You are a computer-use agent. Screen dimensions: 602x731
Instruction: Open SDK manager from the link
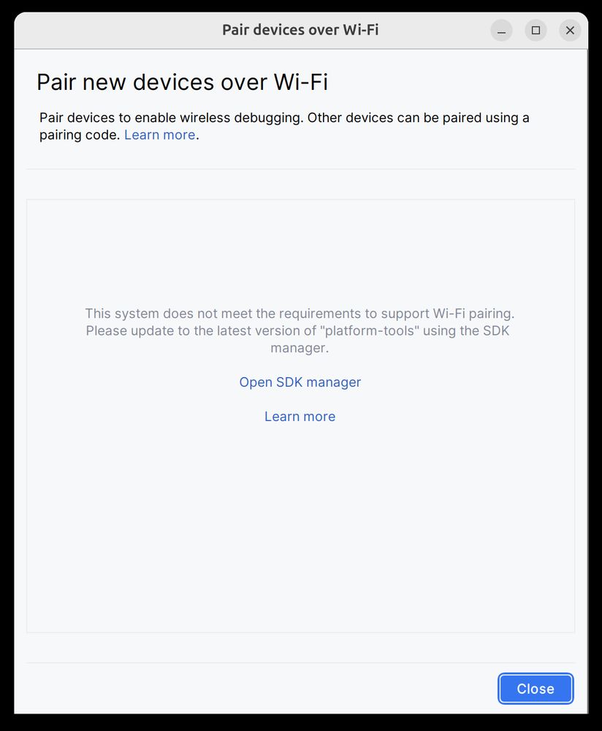(300, 382)
